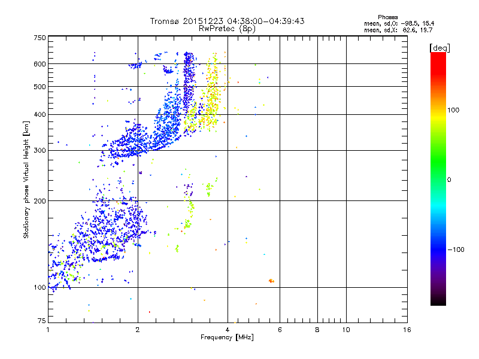
Task: Click the y-axis tick label '600'
Action: pos(40,64)
